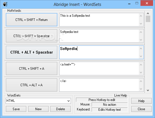Save the current WordSet

[16, 109]
